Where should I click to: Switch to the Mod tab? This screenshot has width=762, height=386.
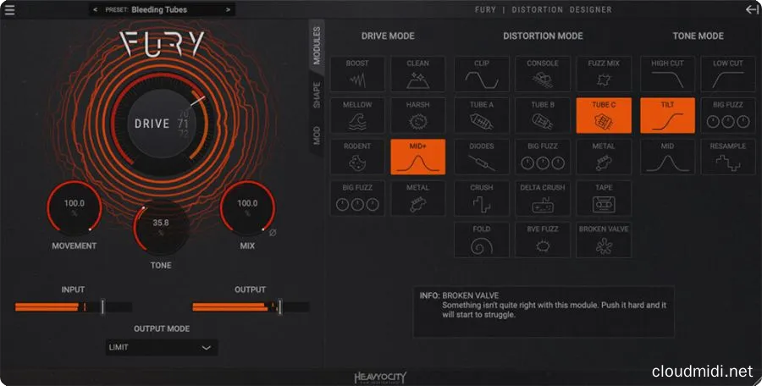pos(317,135)
